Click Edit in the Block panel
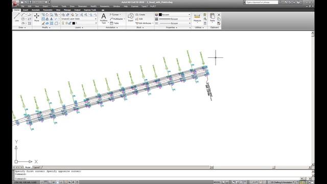 tap(139, 19)
